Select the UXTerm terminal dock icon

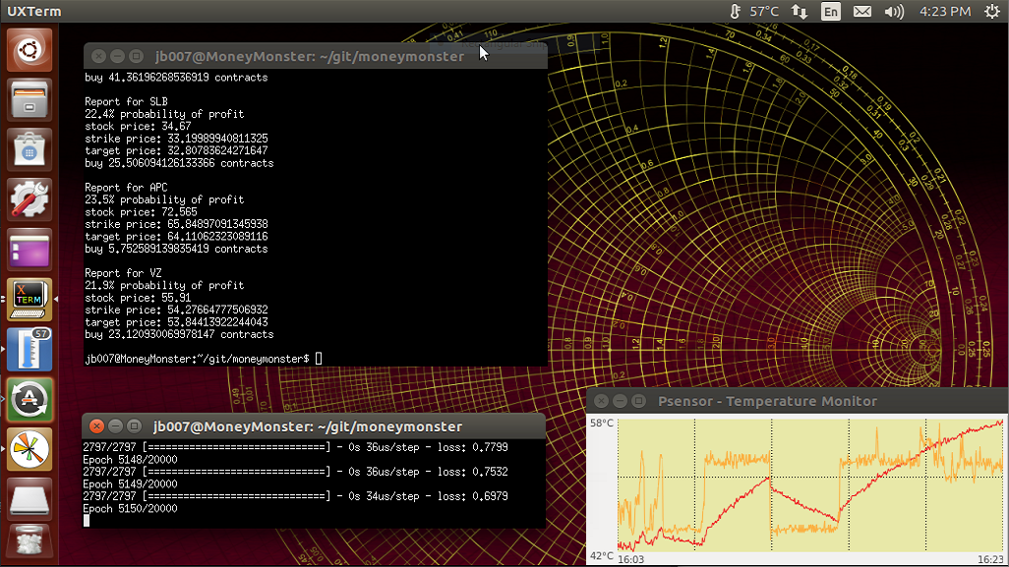coord(29,299)
